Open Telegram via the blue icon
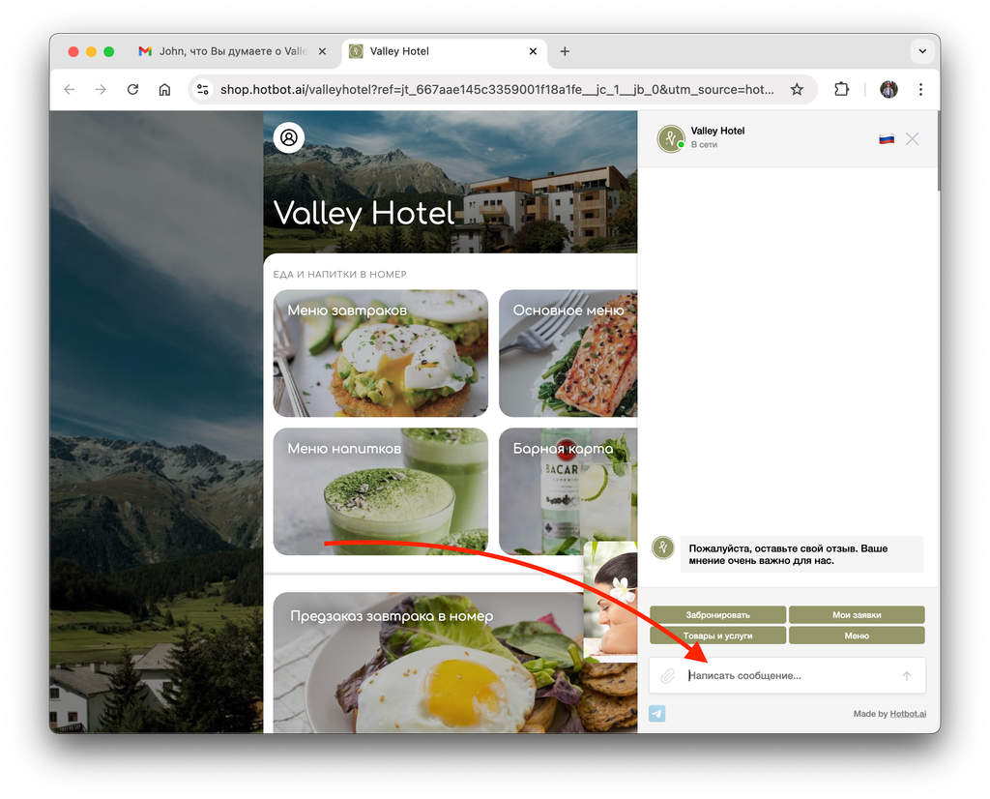990x799 pixels. coord(657,714)
